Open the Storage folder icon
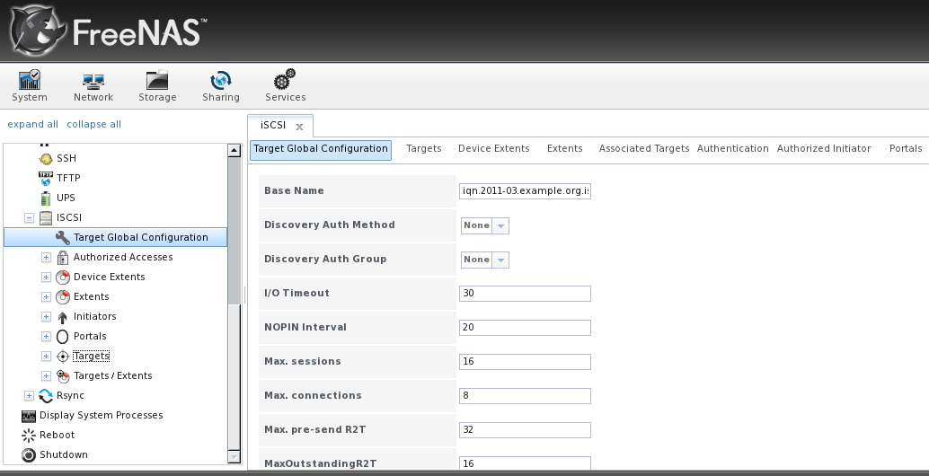929x476 pixels. tap(157, 80)
